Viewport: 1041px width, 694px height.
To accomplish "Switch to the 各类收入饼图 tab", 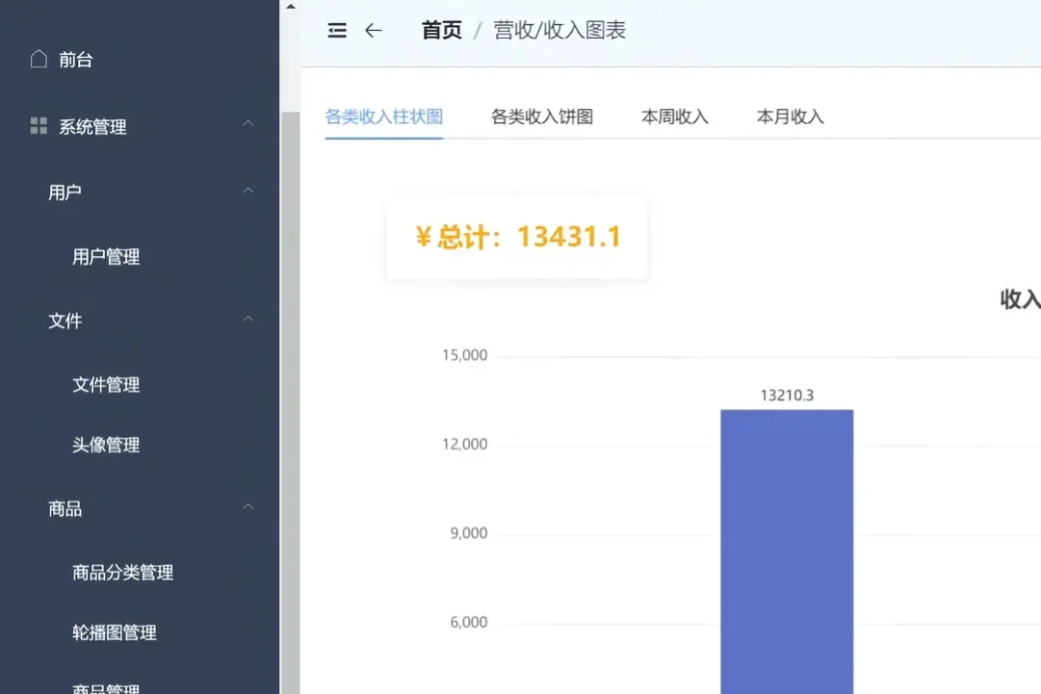I will point(540,116).
